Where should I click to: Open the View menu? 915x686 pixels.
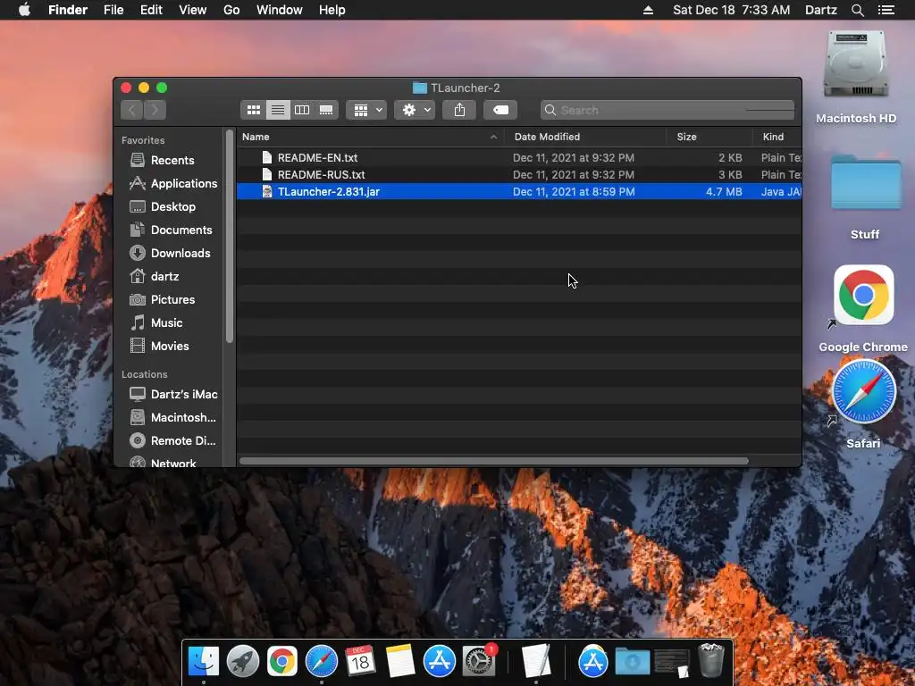193,10
